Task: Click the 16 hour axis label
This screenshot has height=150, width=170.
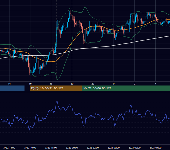Action: (30, 84)
